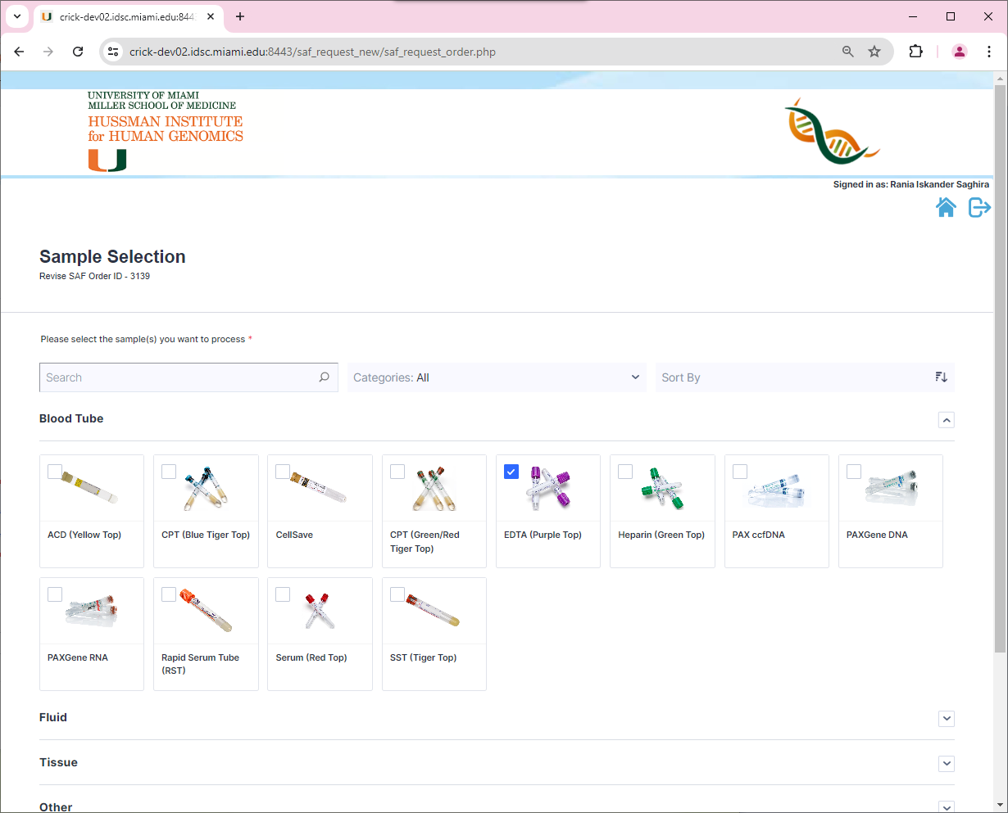Check the ACD (Yellow Top) sample checkbox
This screenshot has width=1008, height=813.
pos(55,471)
